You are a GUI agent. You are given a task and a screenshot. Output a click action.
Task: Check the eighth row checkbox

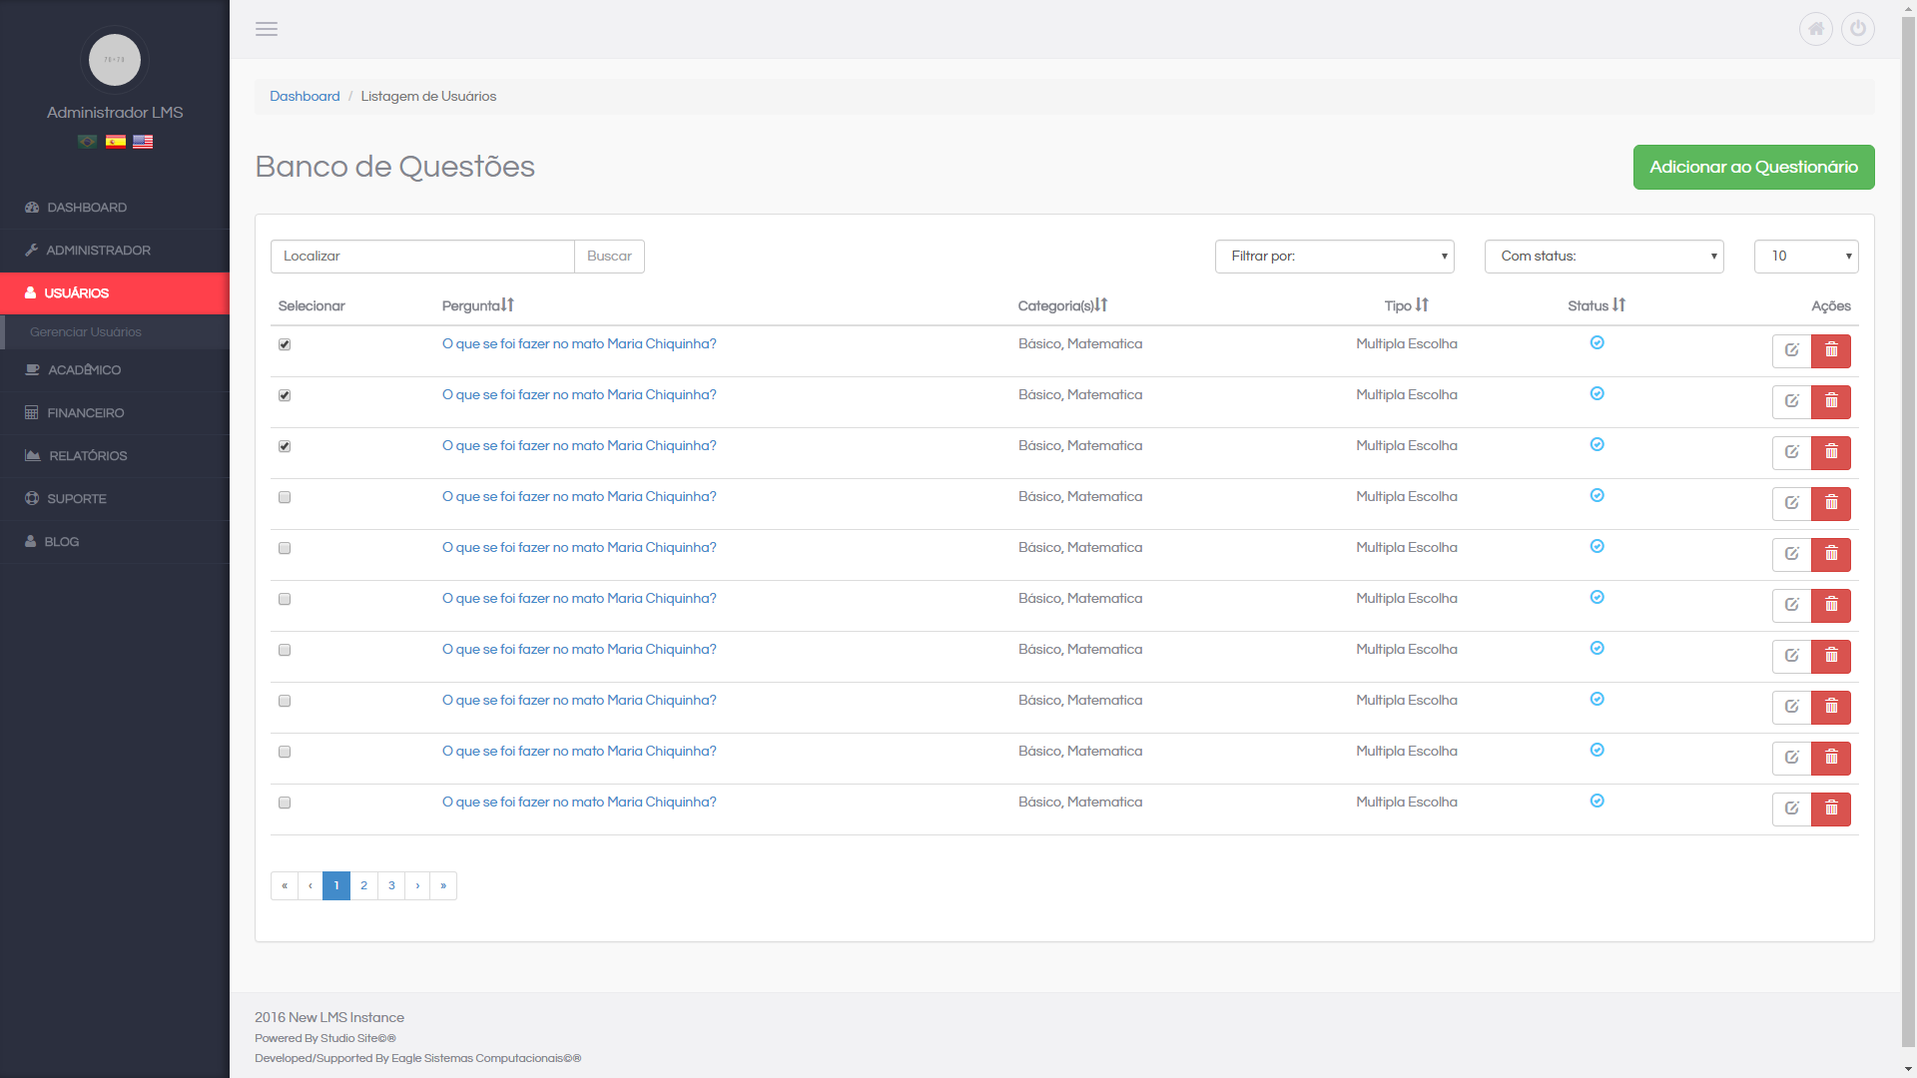tap(285, 701)
